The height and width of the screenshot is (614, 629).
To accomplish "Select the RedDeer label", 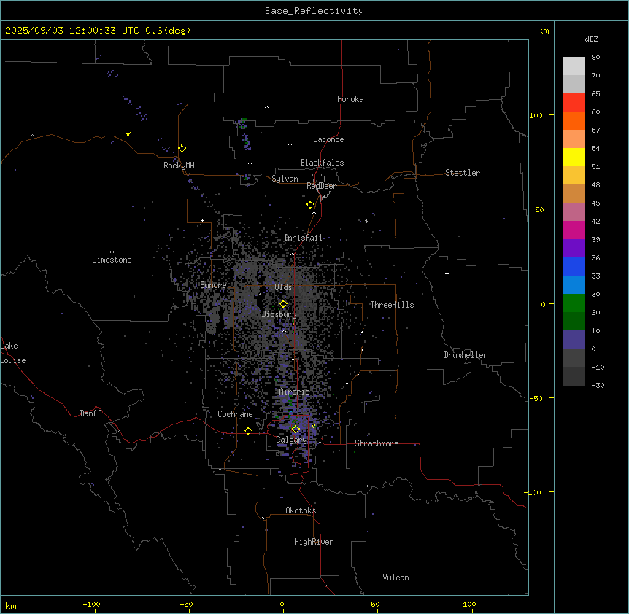I will [321, 186].
